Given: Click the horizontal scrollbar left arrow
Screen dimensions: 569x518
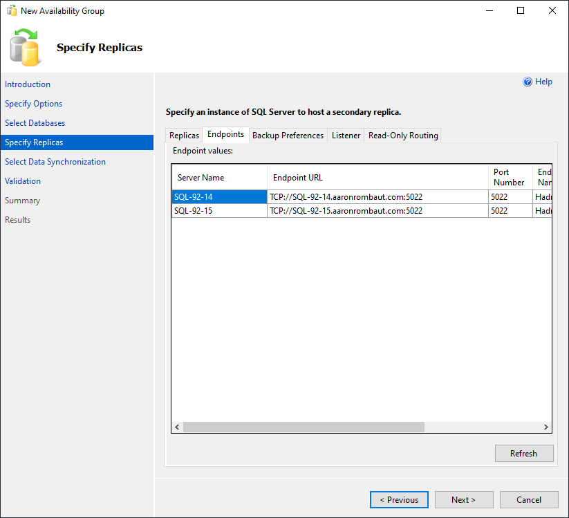Looking at the screenshot, I should (177, 427).
